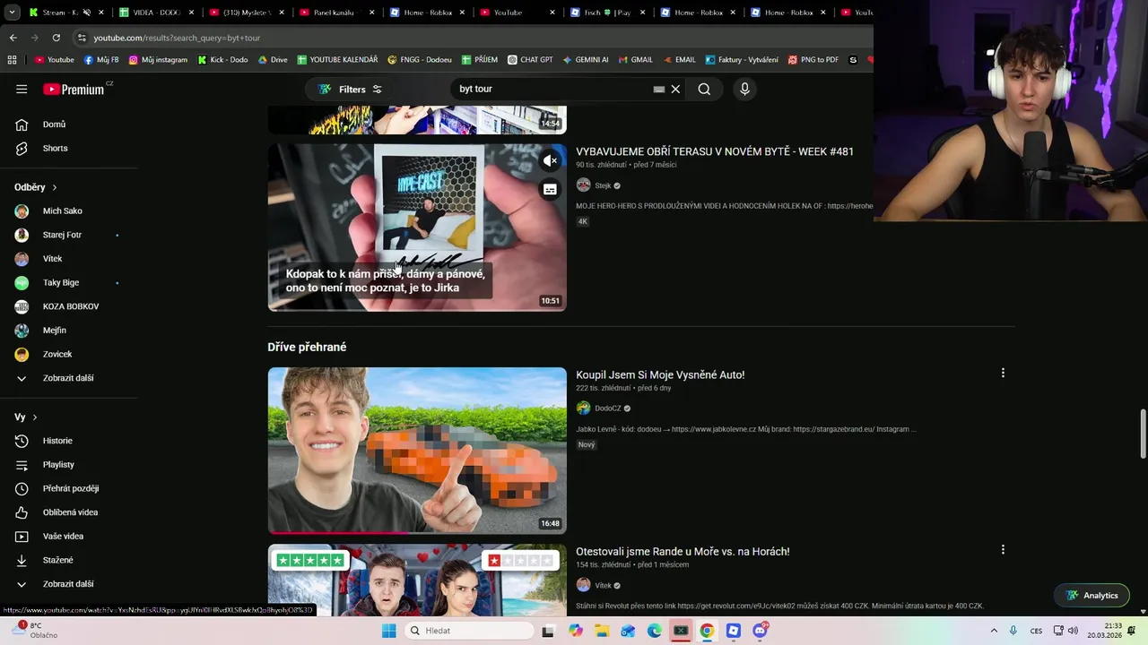Click the Analytics extension button

(x=1091, y=596)
